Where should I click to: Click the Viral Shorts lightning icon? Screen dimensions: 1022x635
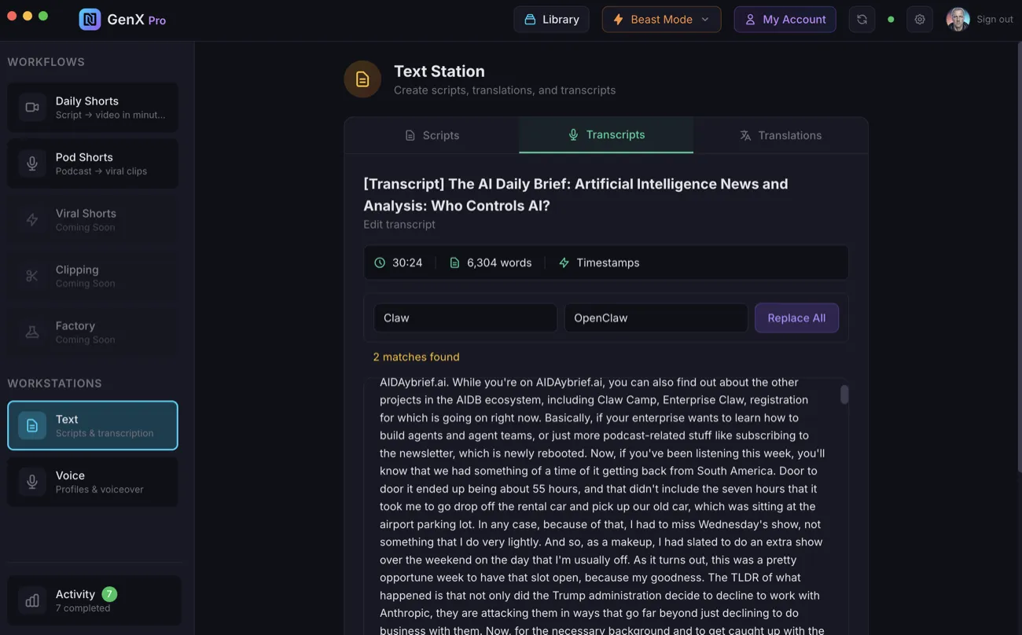[31, 219]
